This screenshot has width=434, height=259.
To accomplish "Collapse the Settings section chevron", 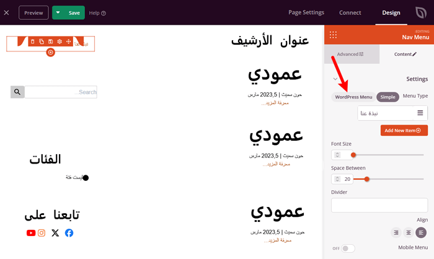I will click(335, 79).
